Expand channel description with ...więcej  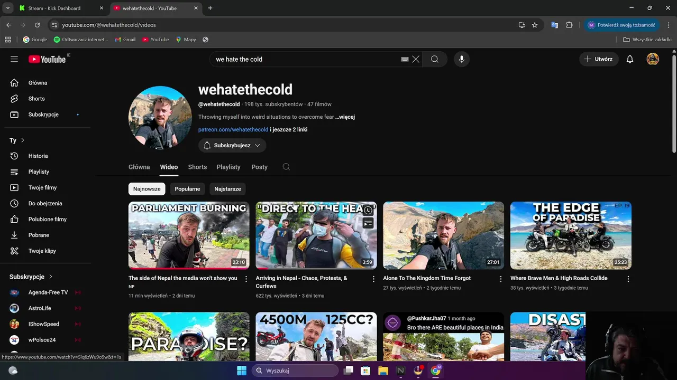coord(345,117)
